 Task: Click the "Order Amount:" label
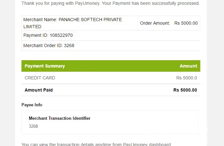coord(155,23)
